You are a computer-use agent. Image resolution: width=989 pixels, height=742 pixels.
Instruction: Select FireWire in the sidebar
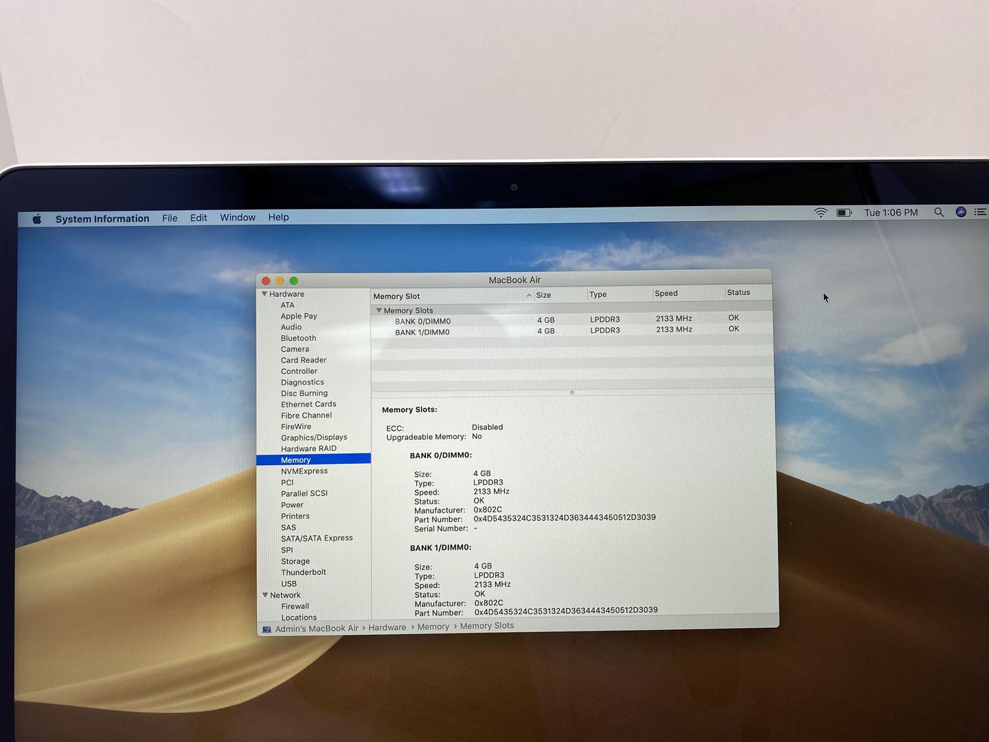point(296,427)
